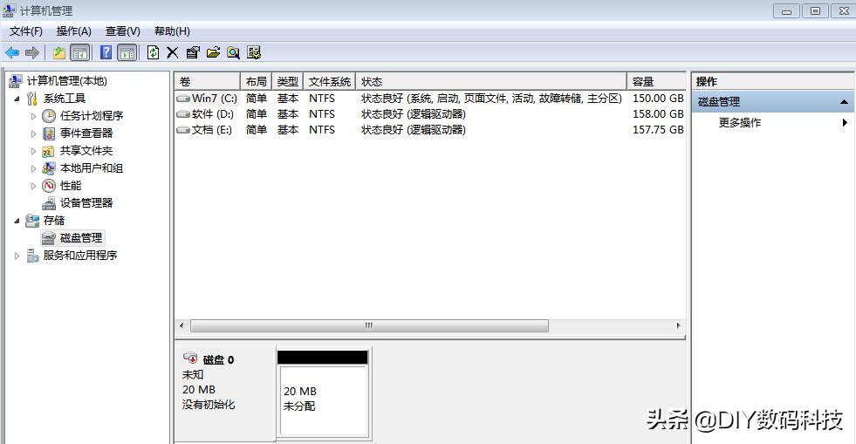Click the Win7 status text with 主分区

pyautogui.click(x=491, y=99)
